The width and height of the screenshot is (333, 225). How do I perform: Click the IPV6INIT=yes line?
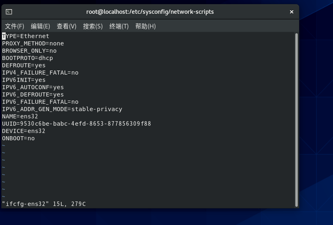(24, 80)
